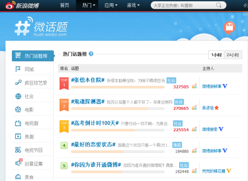248x181 pixels.
Task: Open host link 吴彦祖
Action: (208, 108)
